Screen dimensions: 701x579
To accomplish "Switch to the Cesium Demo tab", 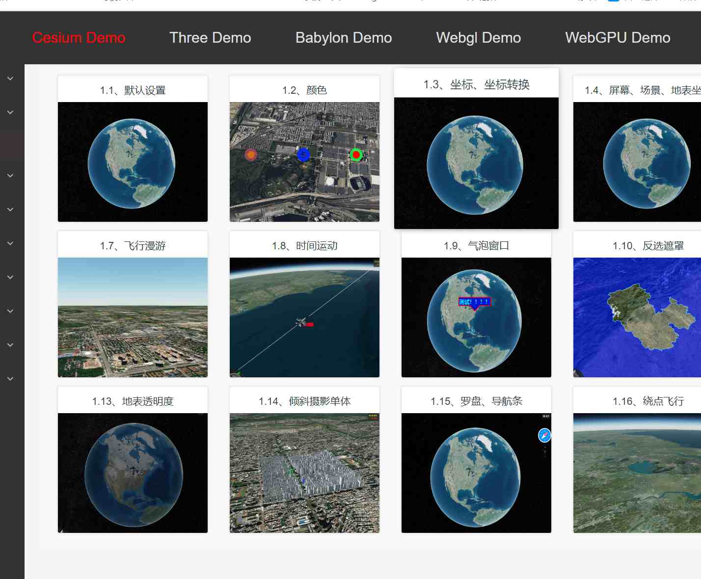I will (79, 38).
